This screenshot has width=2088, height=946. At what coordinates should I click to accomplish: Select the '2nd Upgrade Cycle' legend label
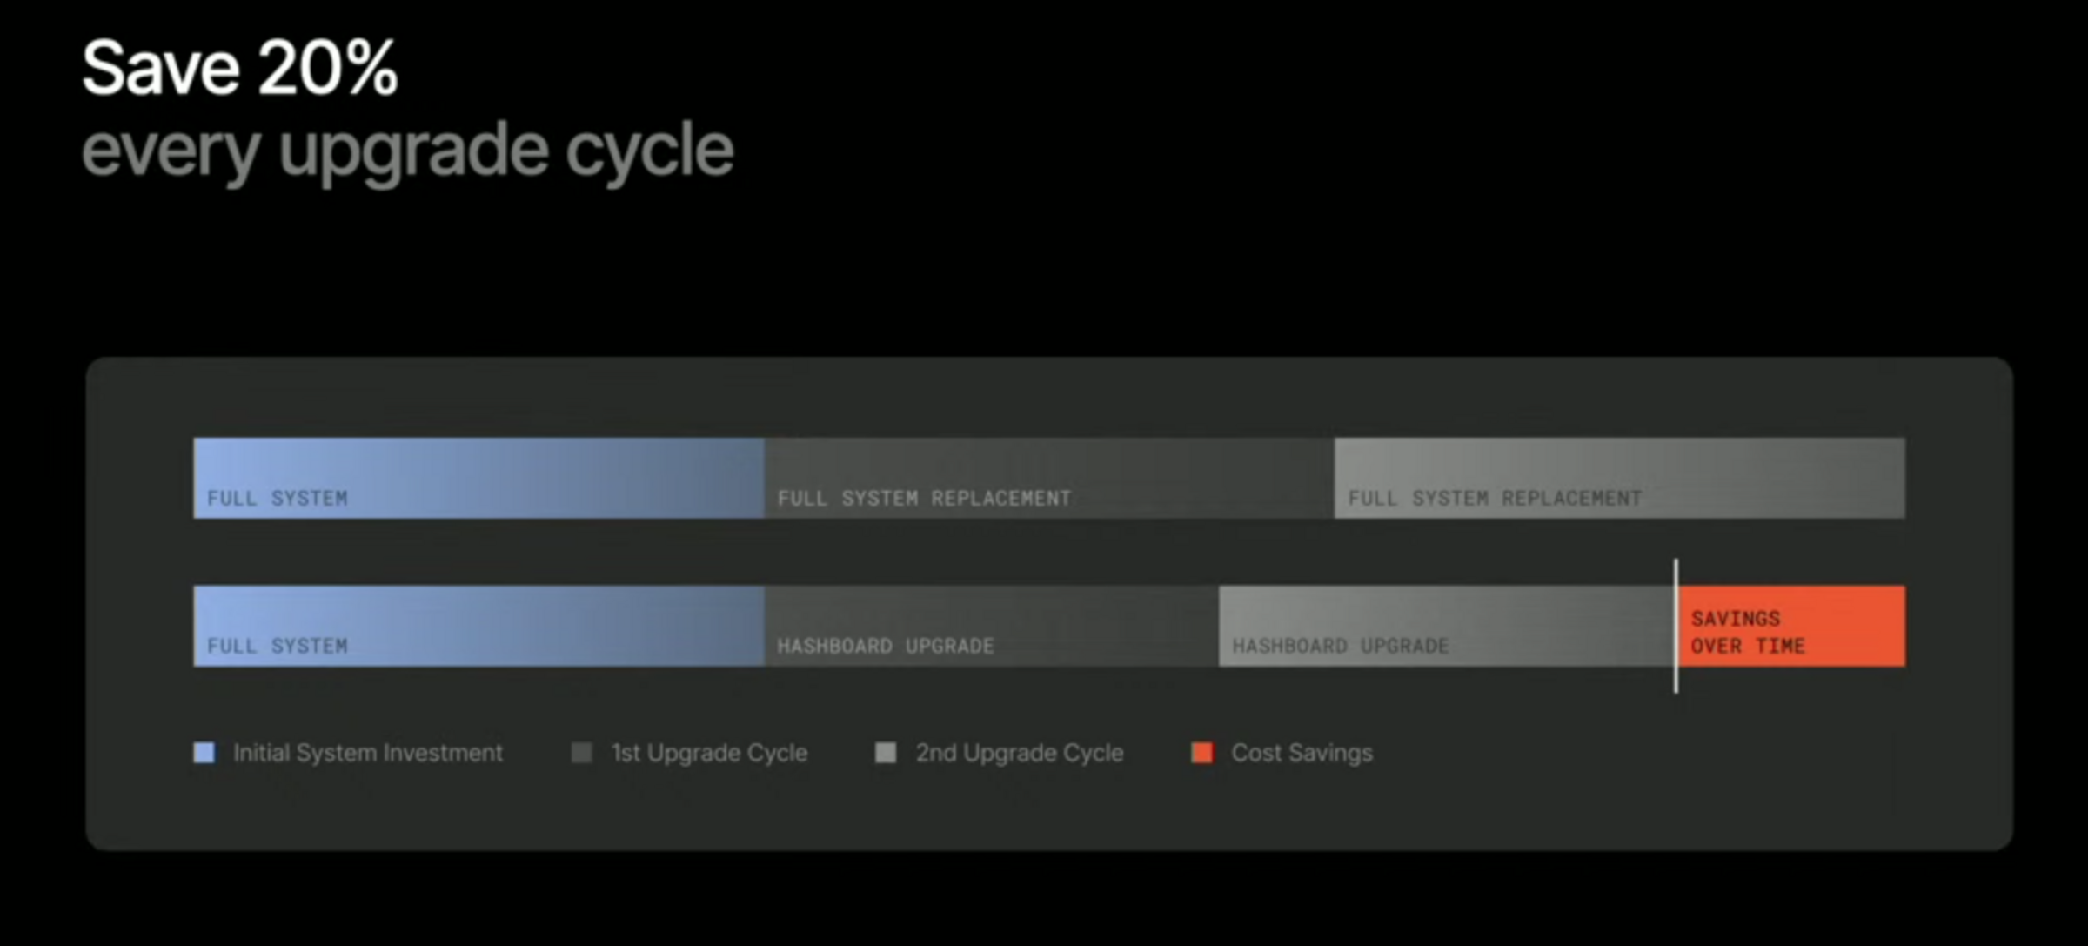pyautogui.click(x=1019, y=753)
